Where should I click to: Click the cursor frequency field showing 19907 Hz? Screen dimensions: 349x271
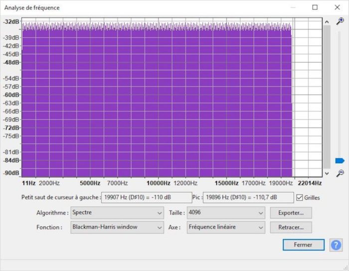tap(147, 197)
